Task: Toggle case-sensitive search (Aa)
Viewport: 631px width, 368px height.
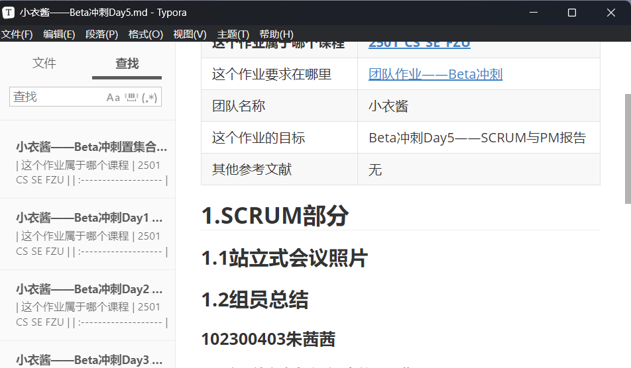Action: pos(113,97)
